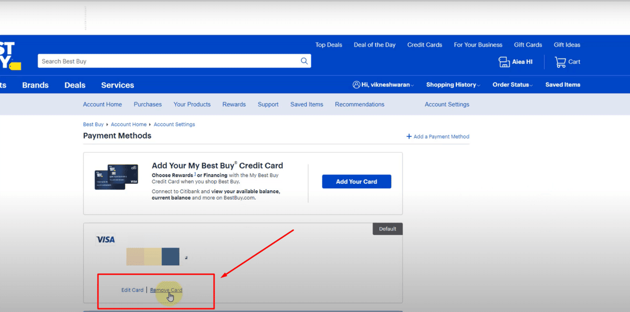Expand Order Status dropdown
The width and height of the screenshot is (630, 312).
point(513,85)
